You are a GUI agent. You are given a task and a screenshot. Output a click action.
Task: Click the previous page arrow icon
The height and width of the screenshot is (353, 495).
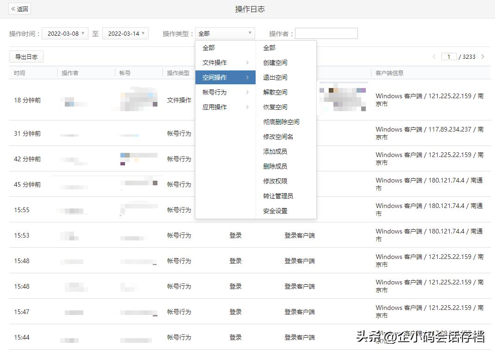tap(434, 56)
